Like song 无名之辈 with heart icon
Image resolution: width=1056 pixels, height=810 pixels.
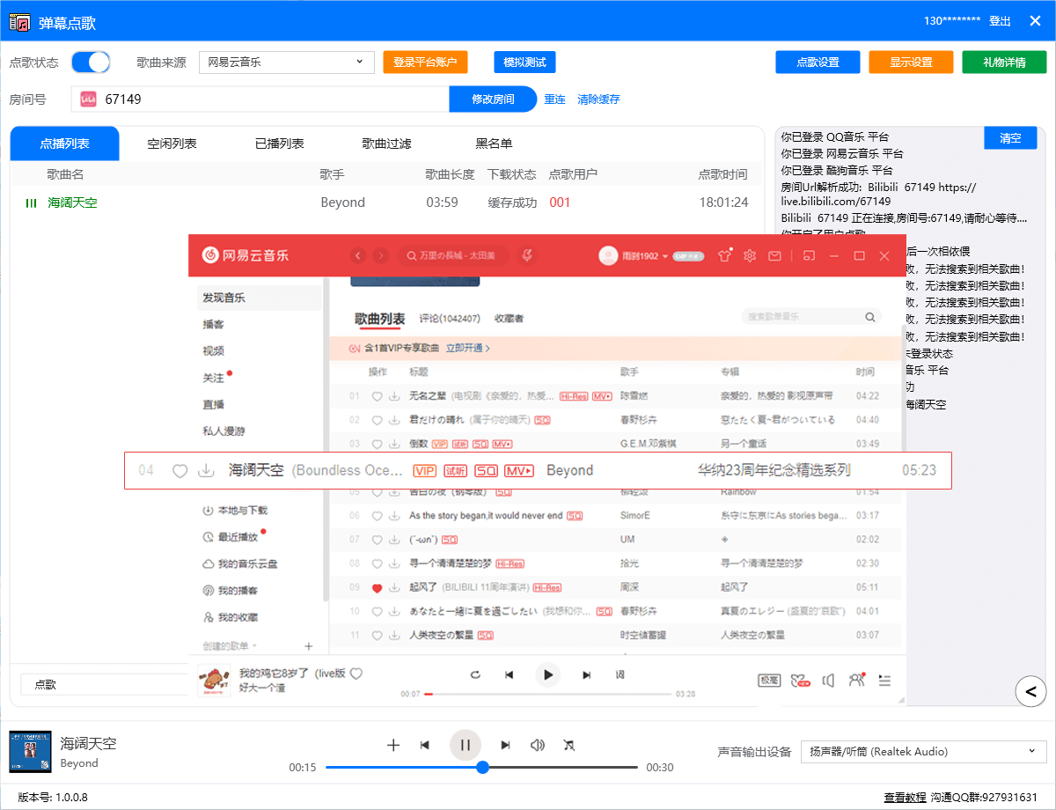click(x=377, y=396)
